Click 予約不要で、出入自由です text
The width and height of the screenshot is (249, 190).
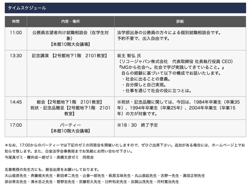pos(143,38)
